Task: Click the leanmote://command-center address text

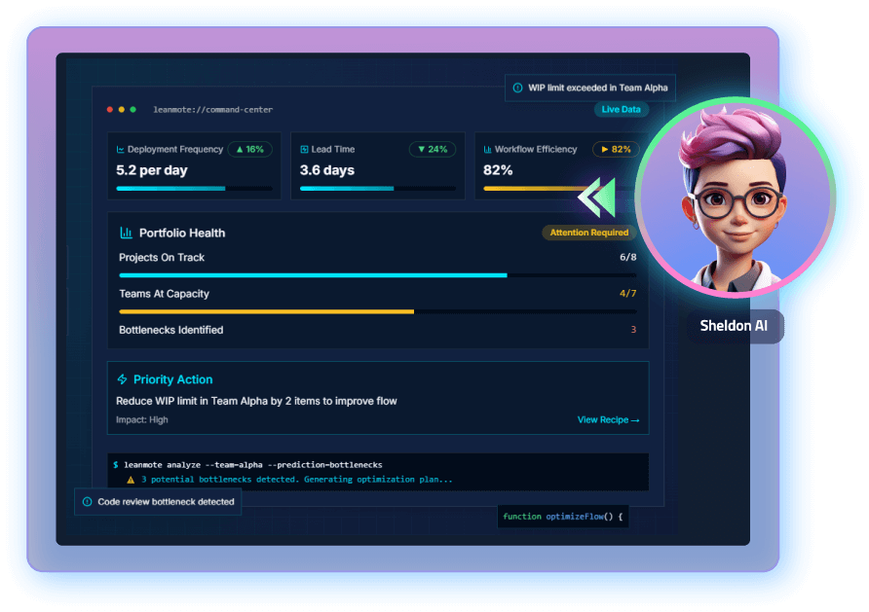Action: pos(212,110)
